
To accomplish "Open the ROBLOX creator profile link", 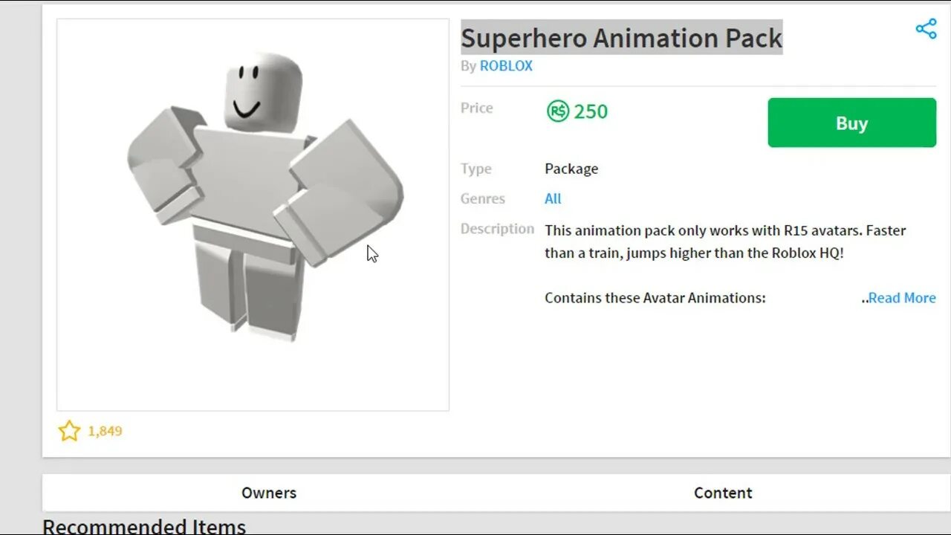I will [506, 65].
